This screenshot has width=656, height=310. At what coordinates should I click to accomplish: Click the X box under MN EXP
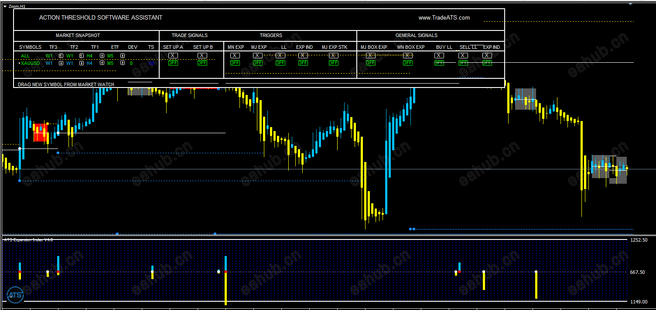tap(235, 55)
